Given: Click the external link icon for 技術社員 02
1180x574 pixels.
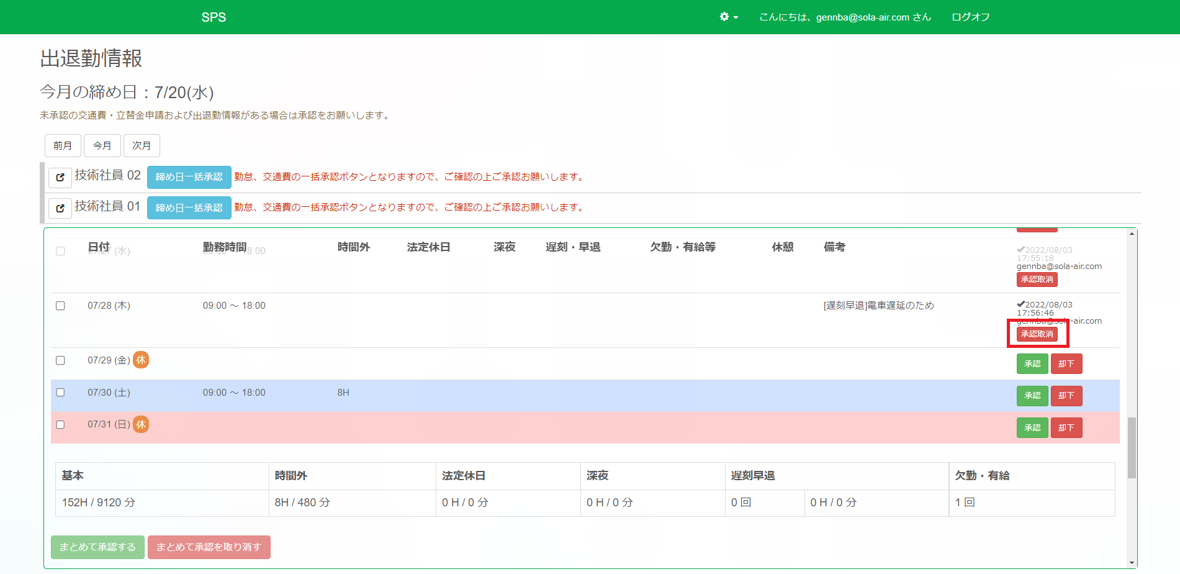Looking at the screenshot, I should [60, 177].
